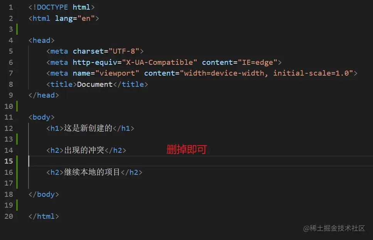Click the opening head tag
Image resolution: width=373 pixels, height=240 pixels.
(41, 40)
